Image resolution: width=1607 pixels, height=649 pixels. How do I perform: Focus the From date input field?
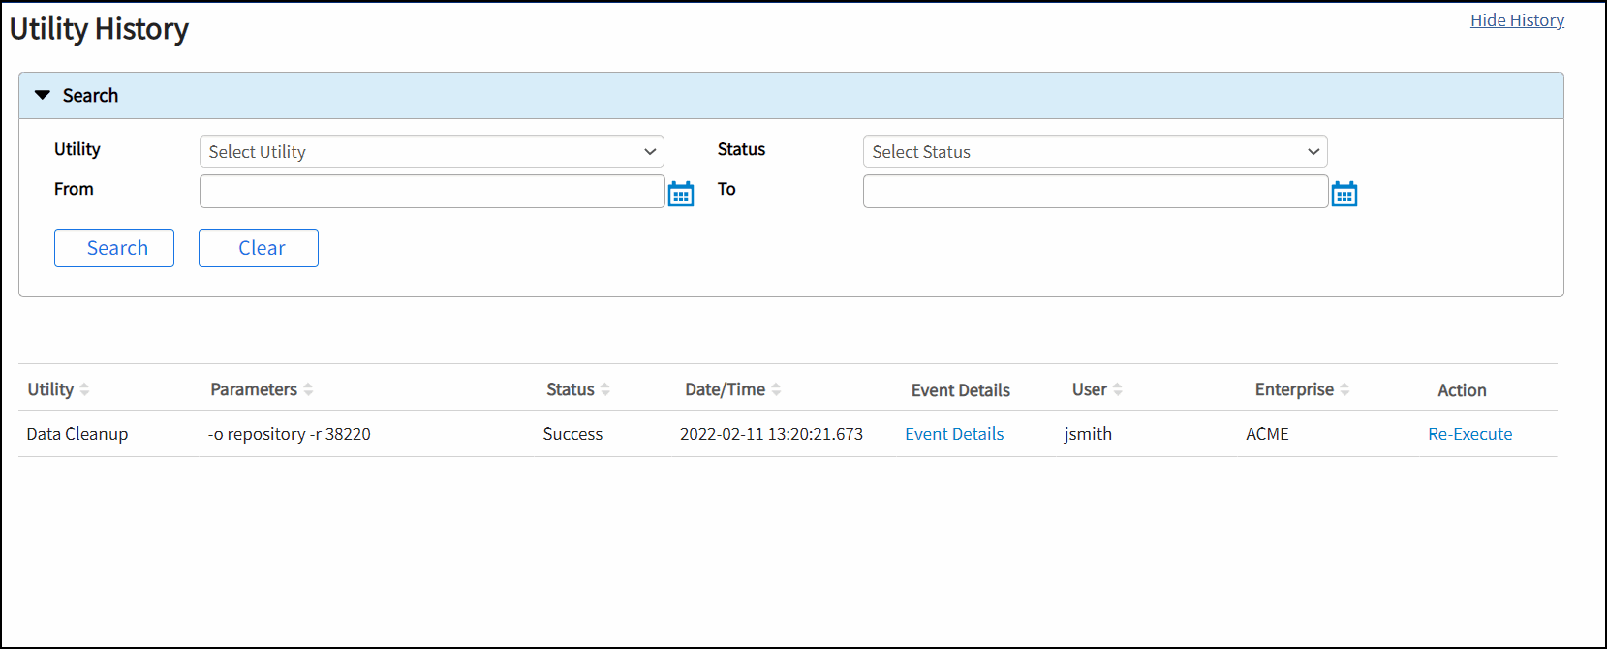(x=431, y=192)
